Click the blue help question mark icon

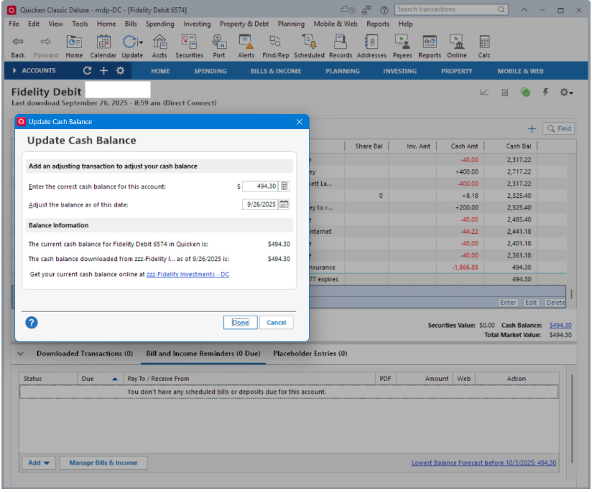pos(32,323)
